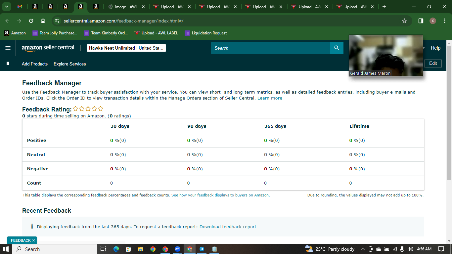The image size is (452, 254).
Task: Open the Team Jolly Purchase bookmark
Action: coord(55,33)
